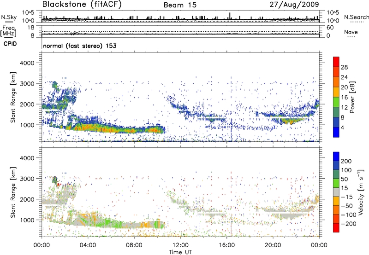Click the 3000 tick of the velocity panel
The image size is (369, 255).
(27, 179)
